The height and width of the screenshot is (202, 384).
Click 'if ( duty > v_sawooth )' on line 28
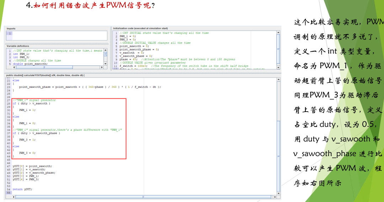(x=31, y=103)
